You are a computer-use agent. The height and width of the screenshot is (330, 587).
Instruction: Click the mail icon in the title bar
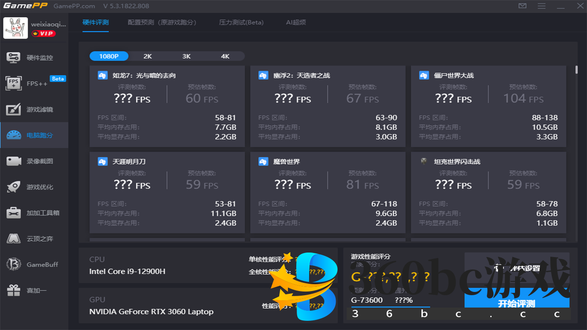[522, 6]
